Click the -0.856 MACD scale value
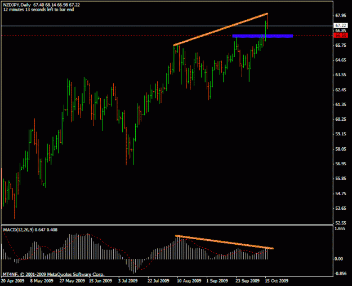This screenshot has width=352, height=286. (x=340, y=274)
